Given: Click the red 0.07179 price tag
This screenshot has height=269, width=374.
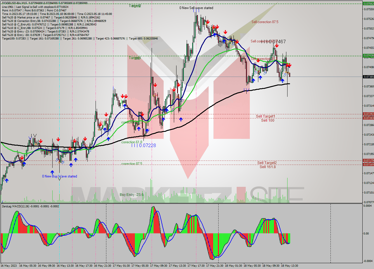Looking at the screenshot, I should [x=368, y=160].
